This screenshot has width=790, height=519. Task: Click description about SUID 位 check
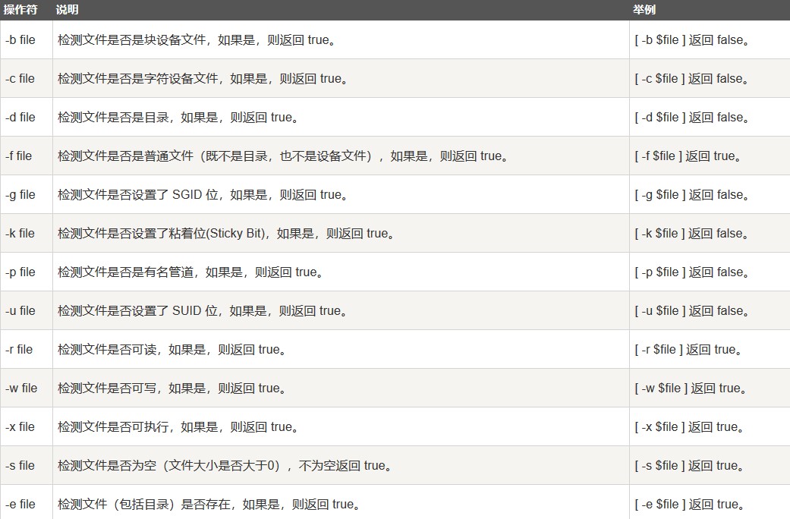click(x=203, y=311)
